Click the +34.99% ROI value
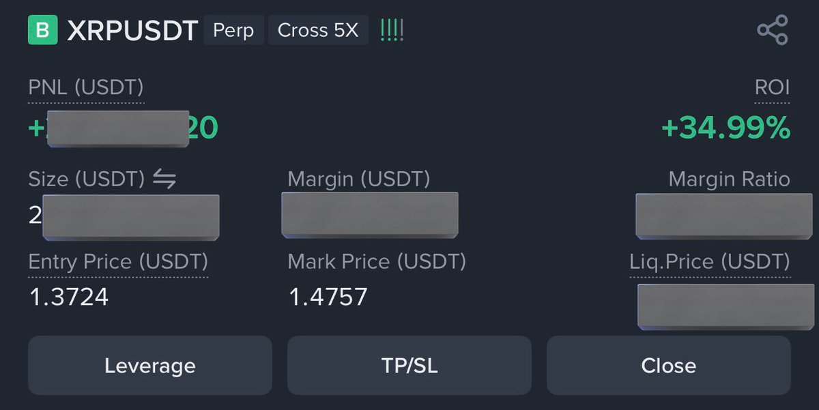 tap(725, 128)
